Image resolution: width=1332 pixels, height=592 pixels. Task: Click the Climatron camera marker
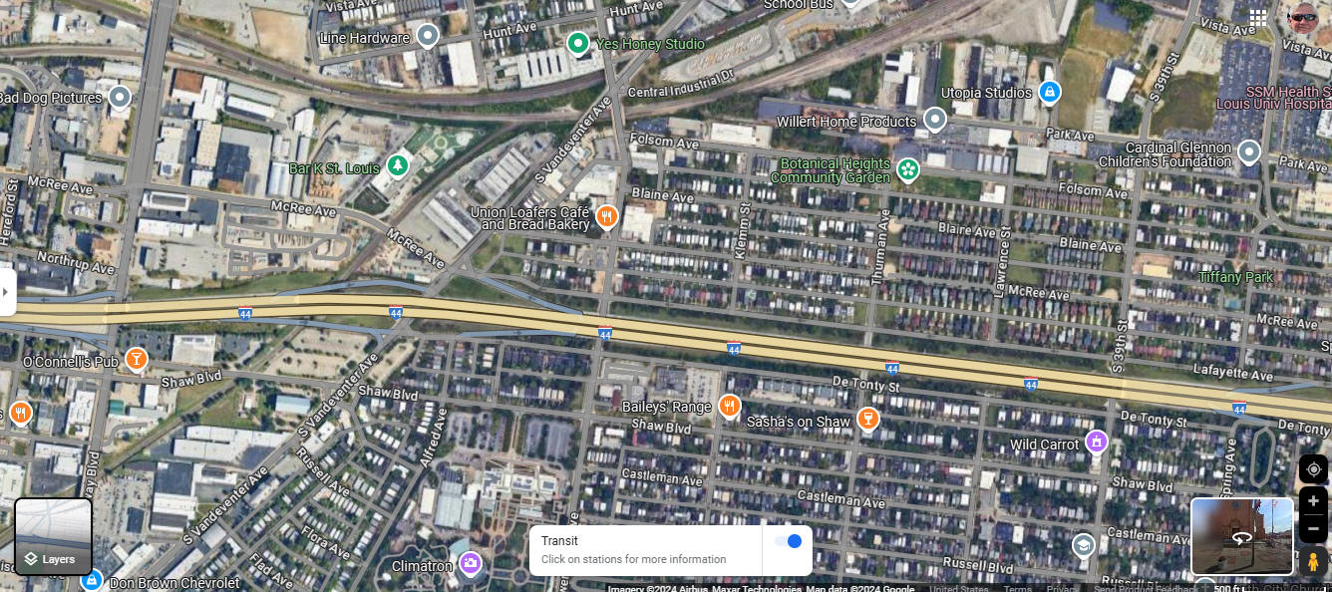tap(471, 565)
